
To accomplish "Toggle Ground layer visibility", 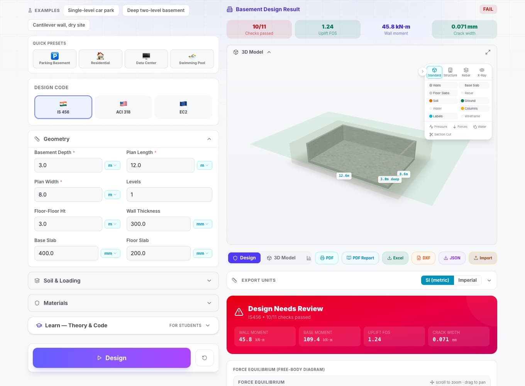I will pyautogui.click(x=474, y=101).
